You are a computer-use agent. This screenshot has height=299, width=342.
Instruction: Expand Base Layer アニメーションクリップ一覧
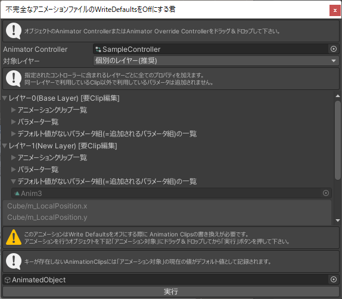click(14, 110)
